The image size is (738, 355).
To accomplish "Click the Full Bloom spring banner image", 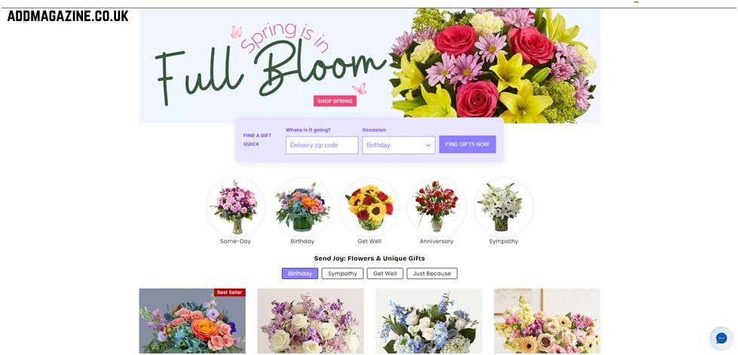I will coord(369,66).
